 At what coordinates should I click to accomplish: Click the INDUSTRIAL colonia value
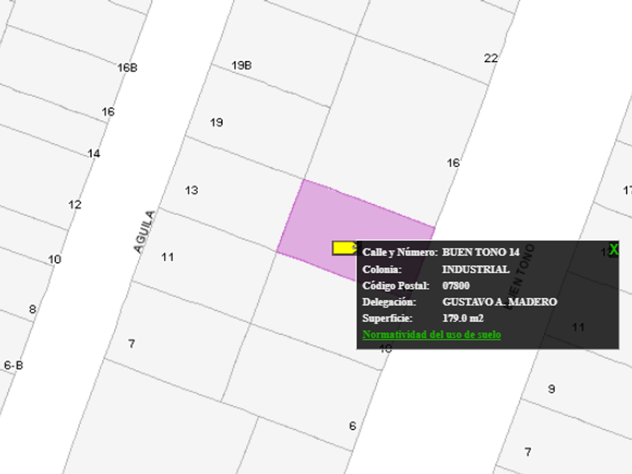(x=476, y=269)
